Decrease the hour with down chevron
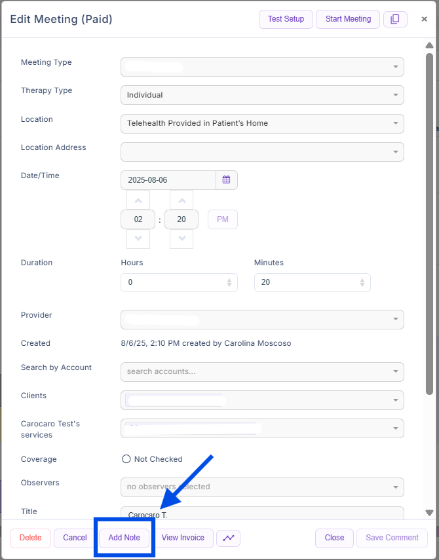Image resolution: width=439 pixels, height=560 pixels. [138, 238]
